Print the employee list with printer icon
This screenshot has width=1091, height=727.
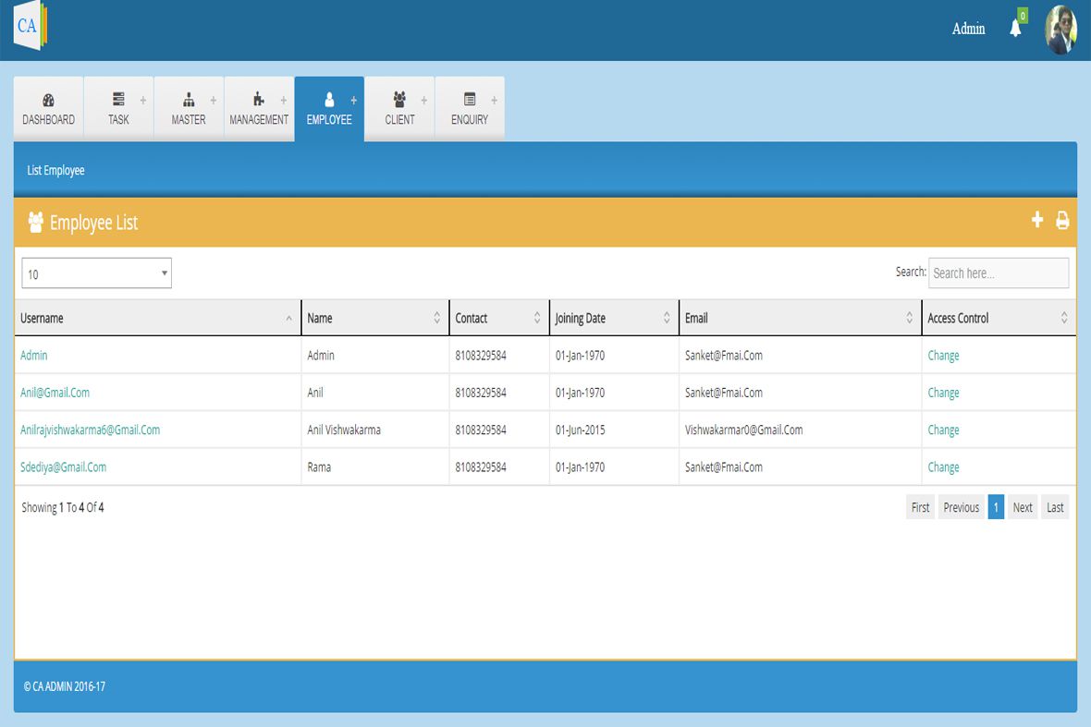tap(1062, 221)
